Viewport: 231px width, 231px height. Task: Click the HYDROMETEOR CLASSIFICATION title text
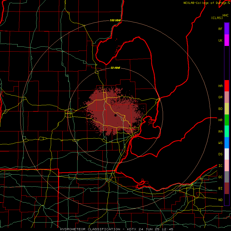click(x=90, y=229)
